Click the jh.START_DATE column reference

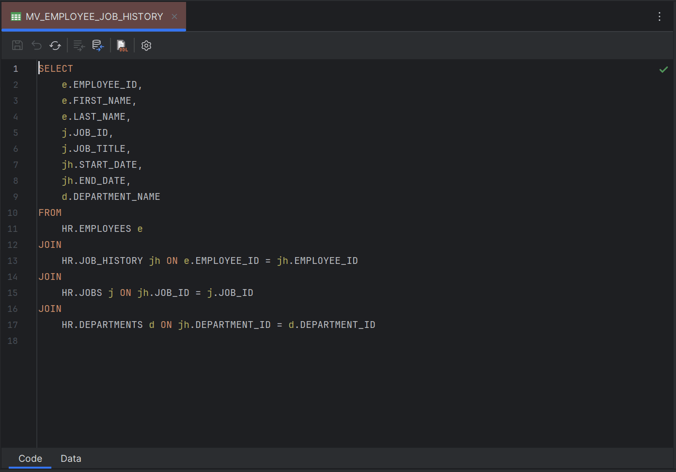tap(102, 164)
